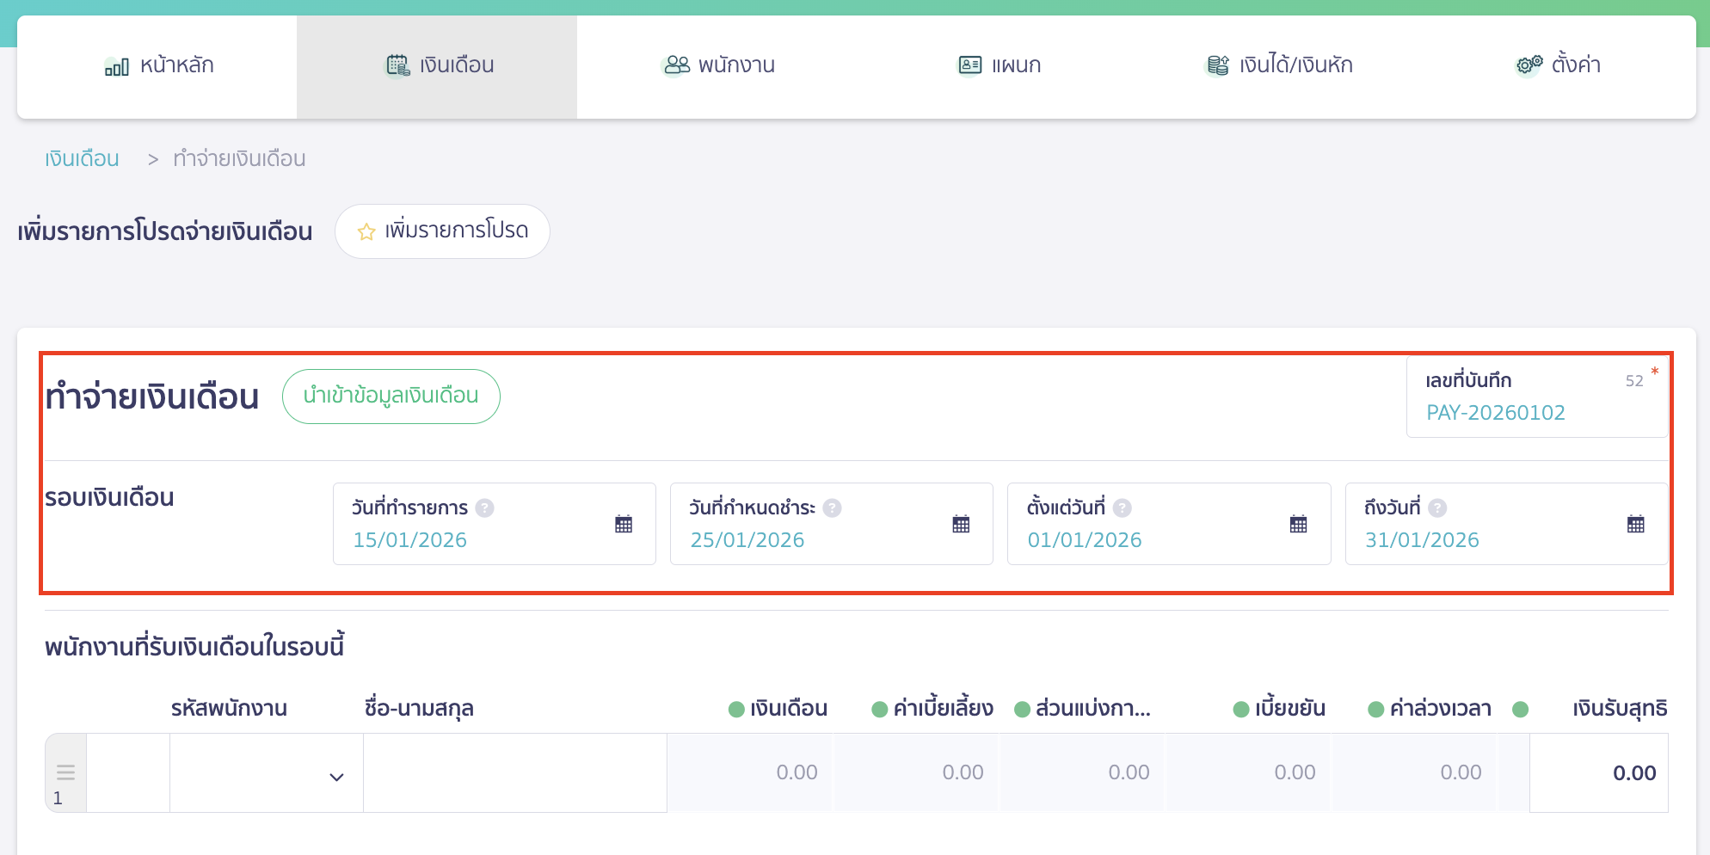Screen dimensions: 1710x855
Task: Open calendar icon for ตั้งแต่วันที่
Action: [x=1298, y=524]
